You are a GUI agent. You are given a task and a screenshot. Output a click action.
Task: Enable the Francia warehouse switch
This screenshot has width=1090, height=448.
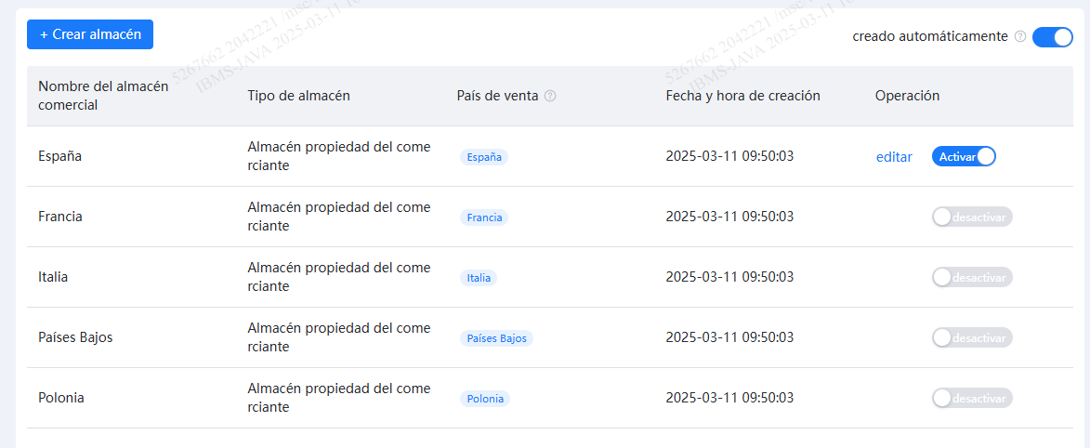point(971,217)
